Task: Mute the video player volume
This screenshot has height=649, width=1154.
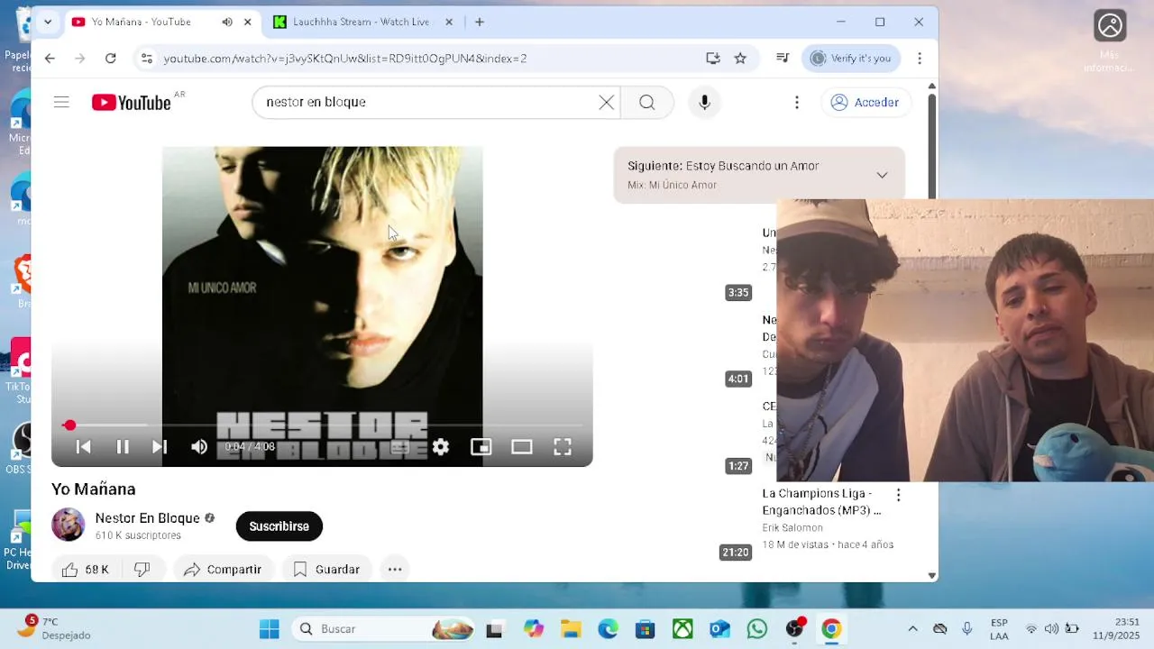Action: coord(199,446)
